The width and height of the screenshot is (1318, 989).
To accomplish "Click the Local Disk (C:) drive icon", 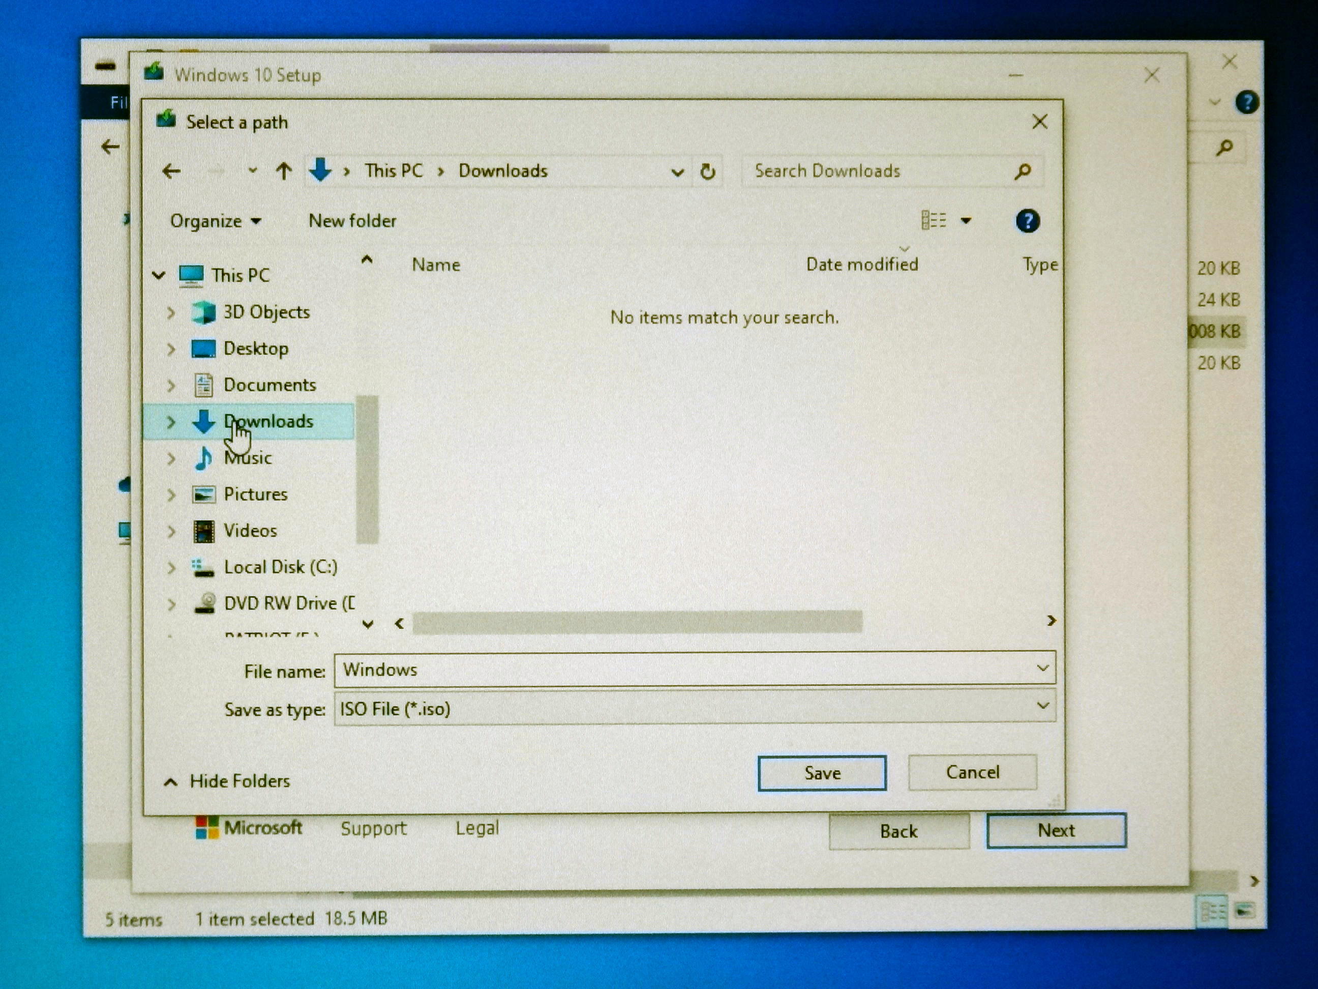I will pyautogui.click(x=203, y=568).
